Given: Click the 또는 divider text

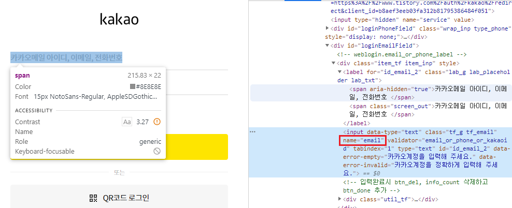Looking at the screenshot, I should tap(119, 173).
